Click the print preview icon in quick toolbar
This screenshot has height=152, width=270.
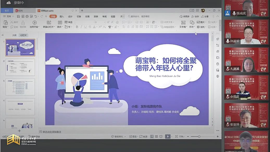pos(31,16)
